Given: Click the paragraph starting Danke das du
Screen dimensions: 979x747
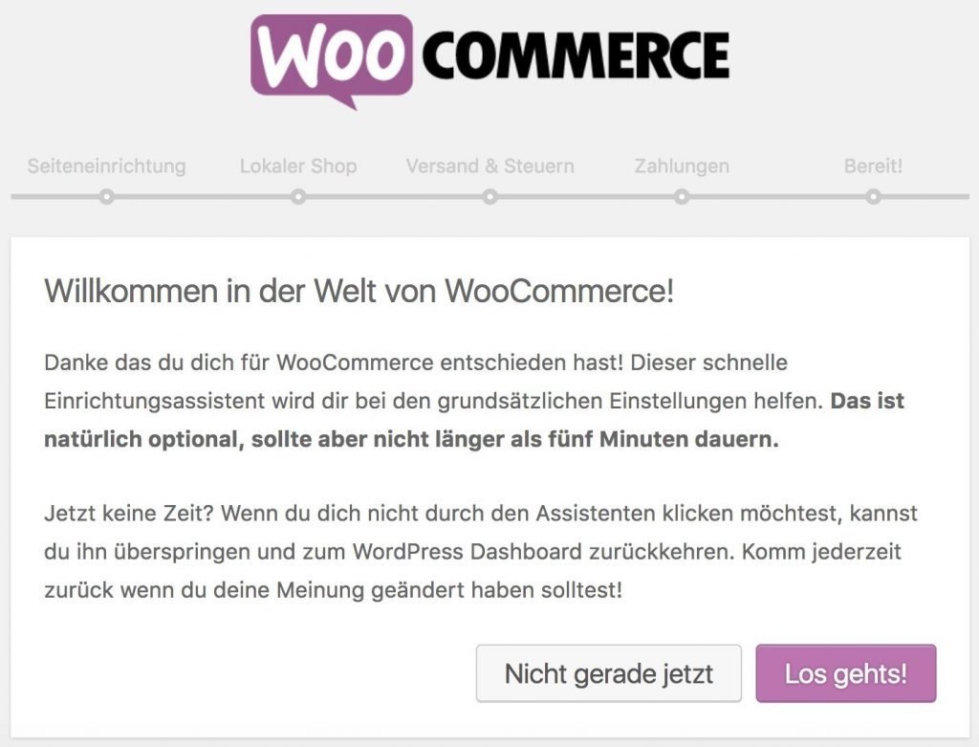Looking at the screenshot, I should point(474,401).
